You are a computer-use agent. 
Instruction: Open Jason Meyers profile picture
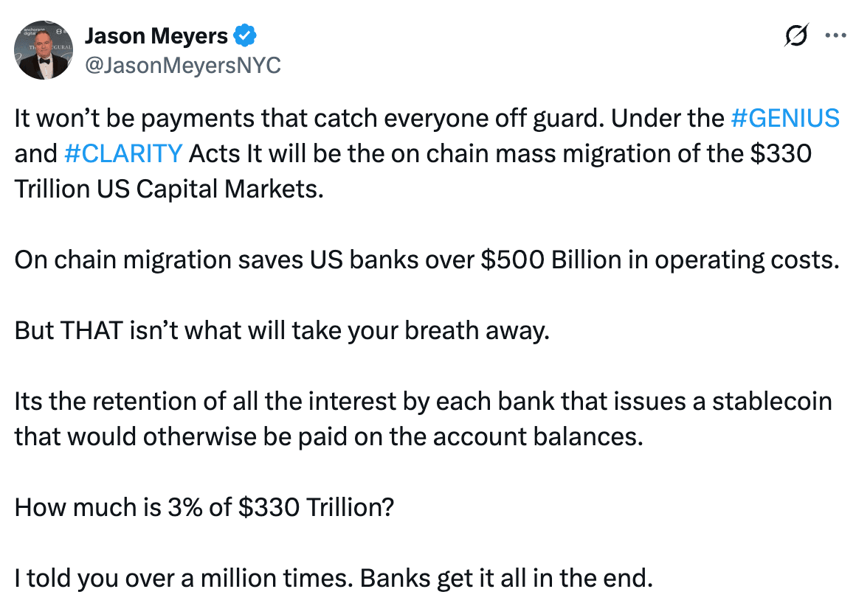[x=44, y=51]
